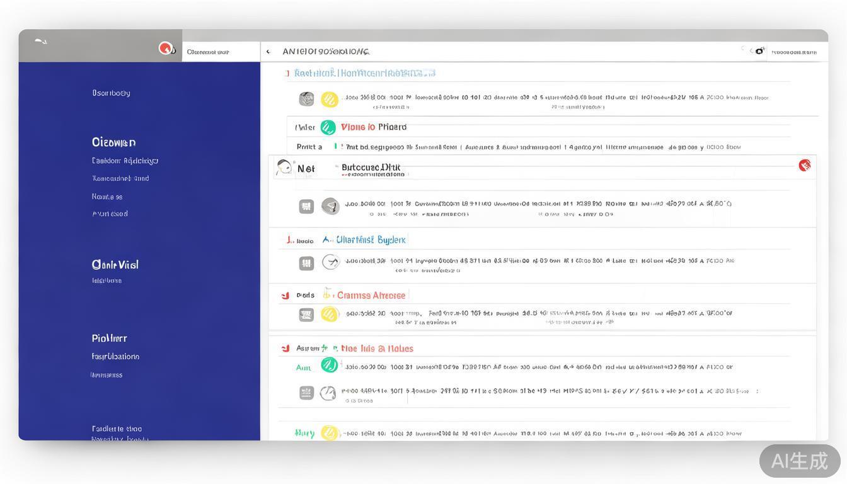
Task: Toggle the gray square box under Ullarfitisé Byjderk
Action: pyautogui.click(x=306, y=263)
